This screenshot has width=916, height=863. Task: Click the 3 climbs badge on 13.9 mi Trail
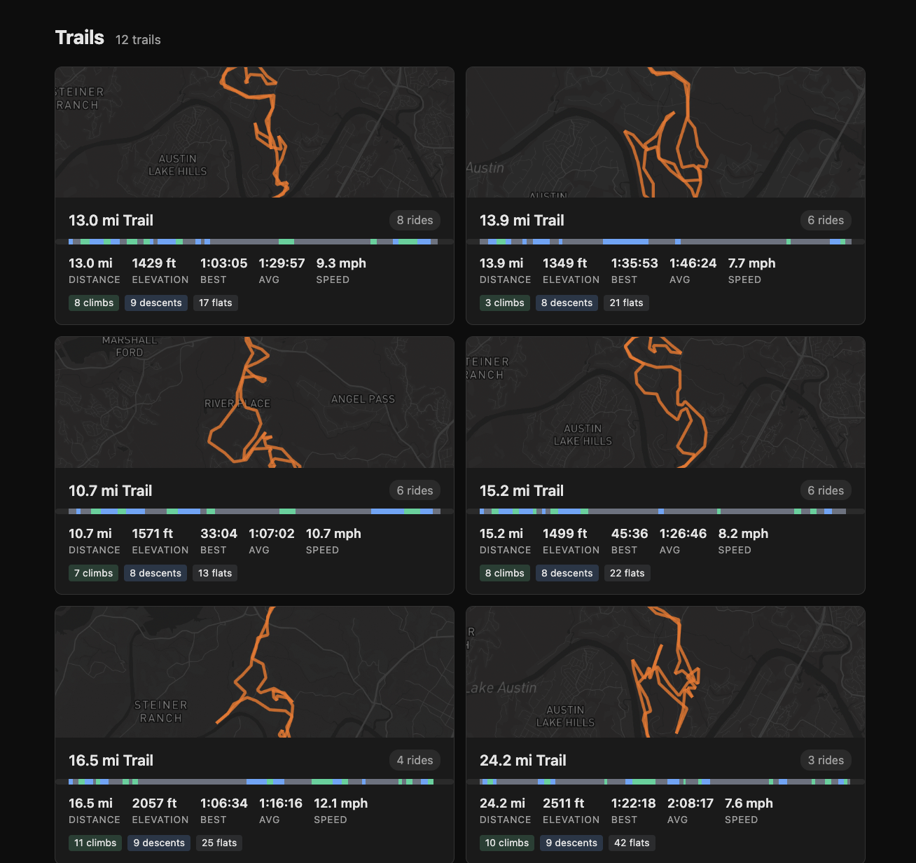coord(504,303)
